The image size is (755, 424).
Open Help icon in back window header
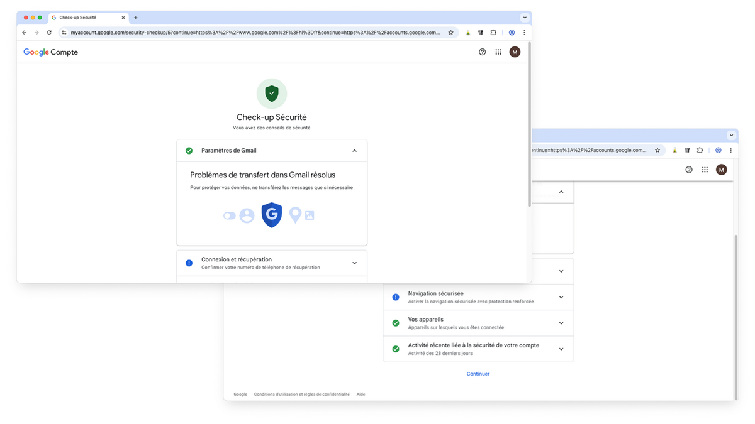689,170
